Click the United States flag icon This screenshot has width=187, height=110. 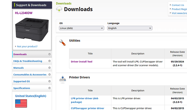[21, 104]
